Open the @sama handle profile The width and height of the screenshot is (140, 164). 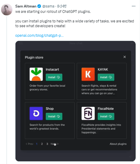pos(48,6)
